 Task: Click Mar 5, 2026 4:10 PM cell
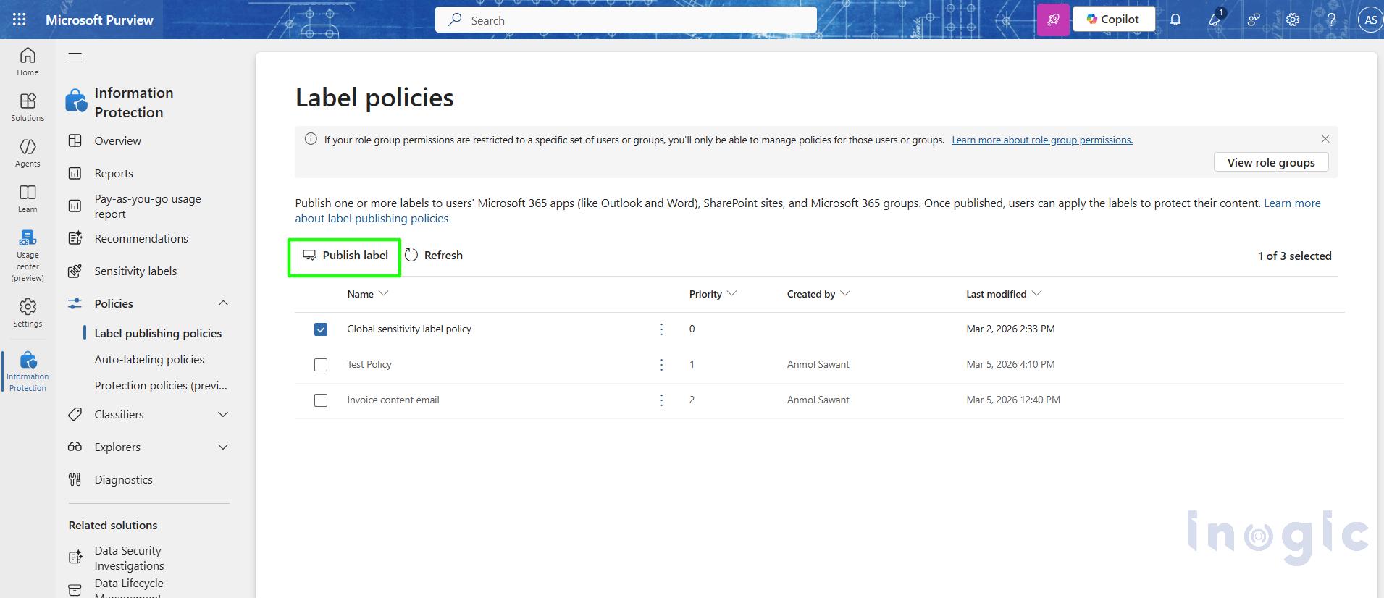click(1010, 364)
